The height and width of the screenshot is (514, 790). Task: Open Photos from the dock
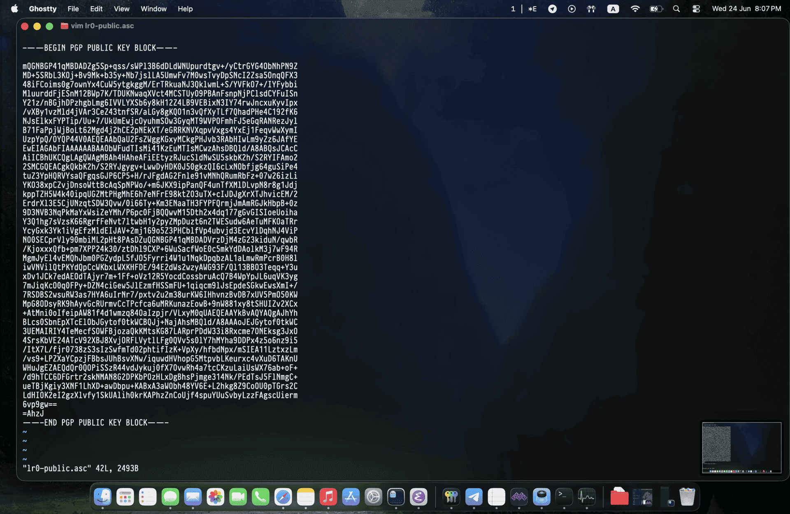pos(215,497)
